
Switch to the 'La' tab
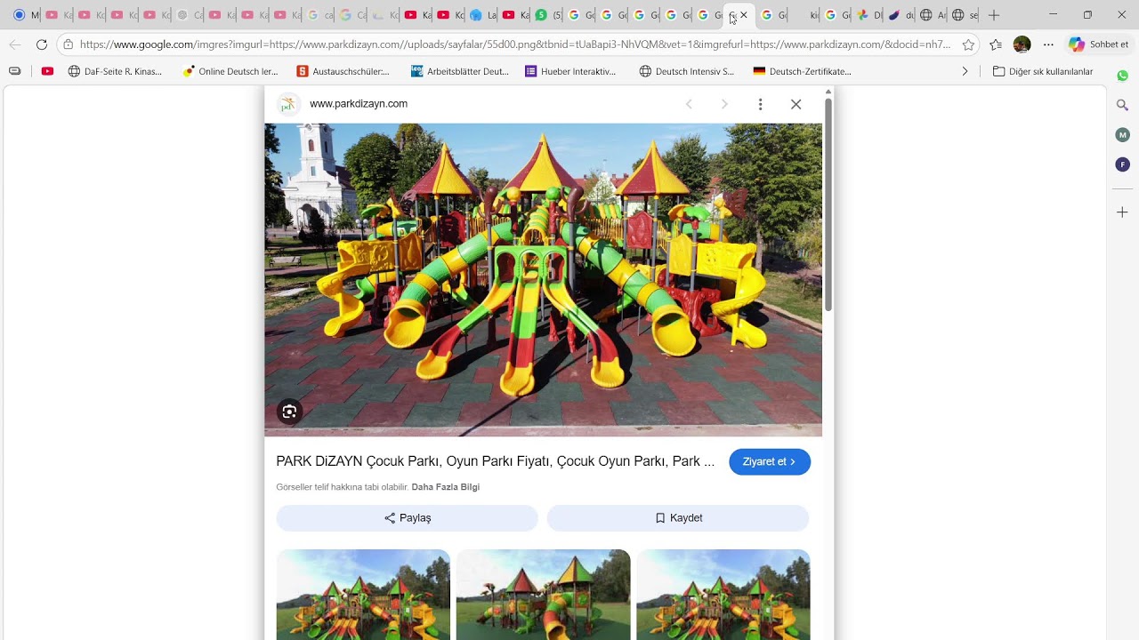click(x=483, y=15)
